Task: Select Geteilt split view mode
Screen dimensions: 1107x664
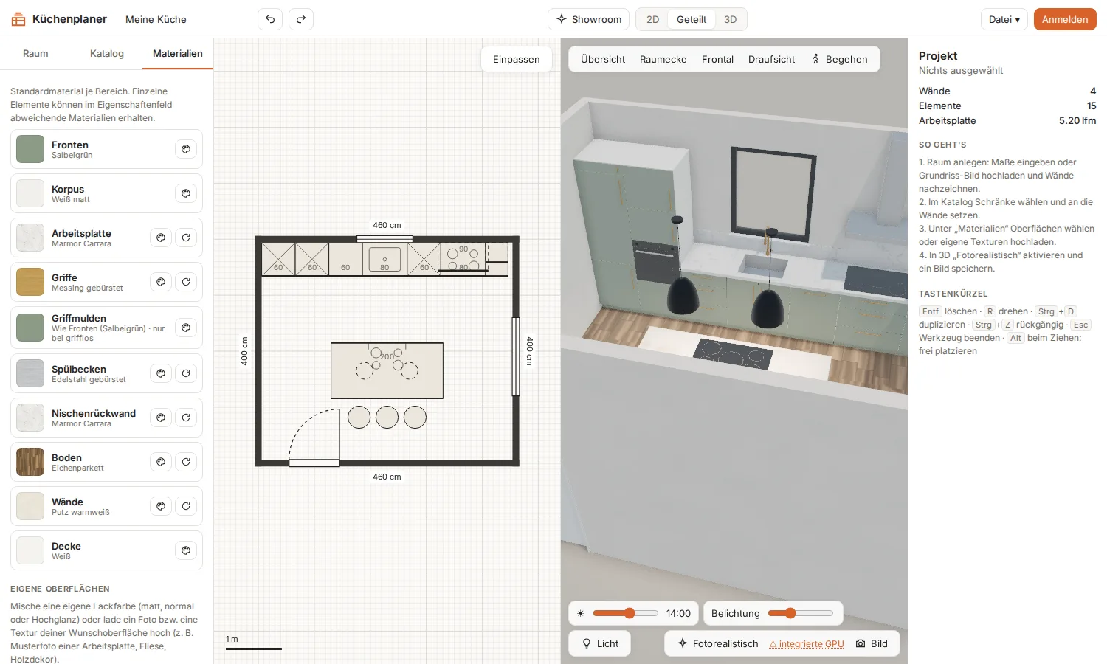Action: click(x=692, y=19)
